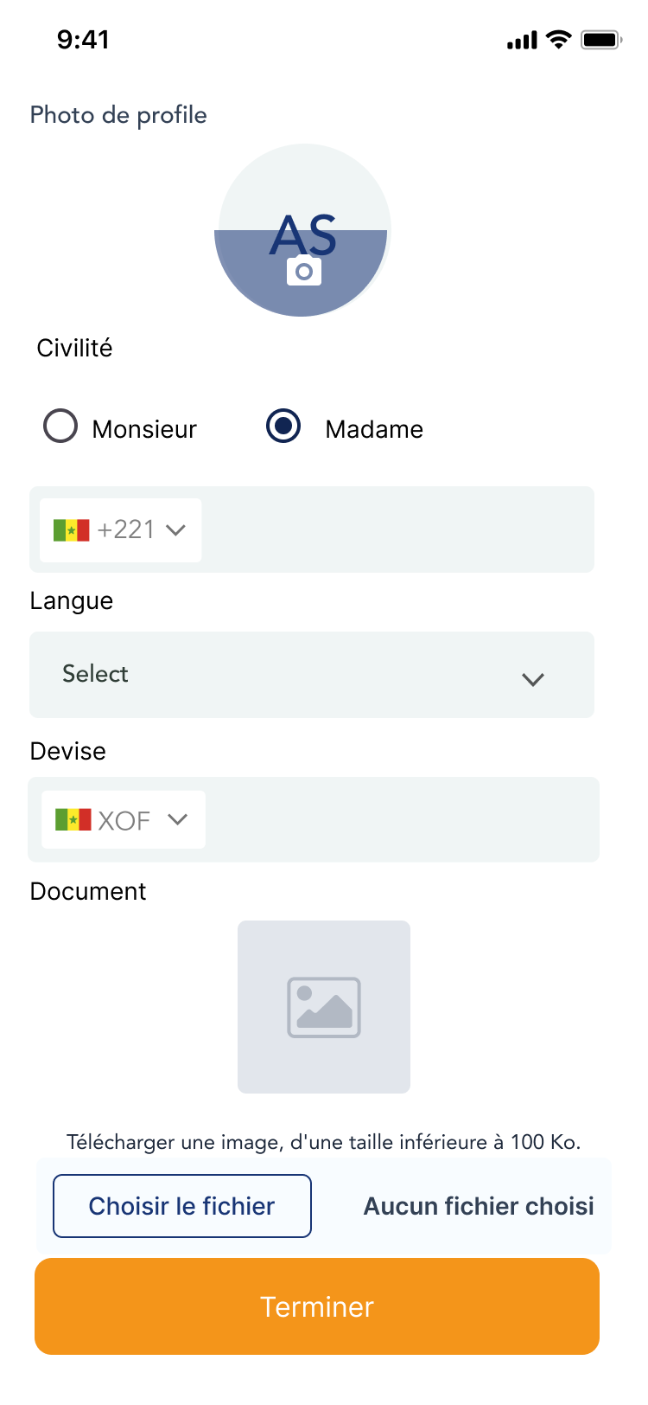Click the AS initials avatar circle
Screen dimensions: 648x1405
point(302,230)
